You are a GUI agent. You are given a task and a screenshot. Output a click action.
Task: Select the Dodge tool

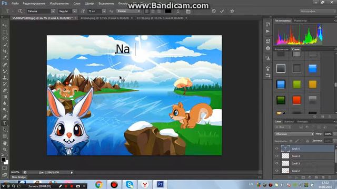5,110
